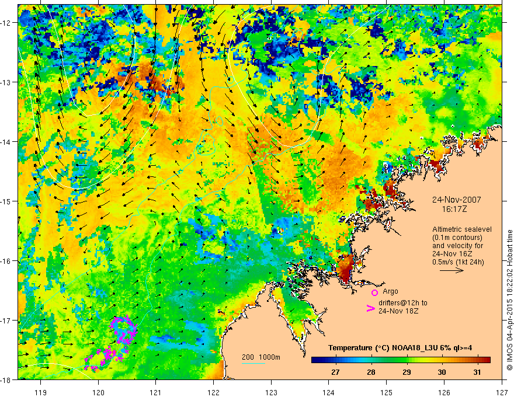
Task: Click the date text 24-Nov-2007
Action: coord(456,200)
